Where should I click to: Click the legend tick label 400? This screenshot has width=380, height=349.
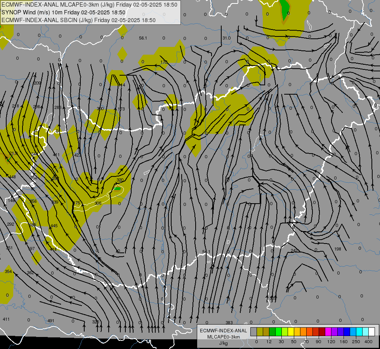pyautogui.click(x=368, y=342)
